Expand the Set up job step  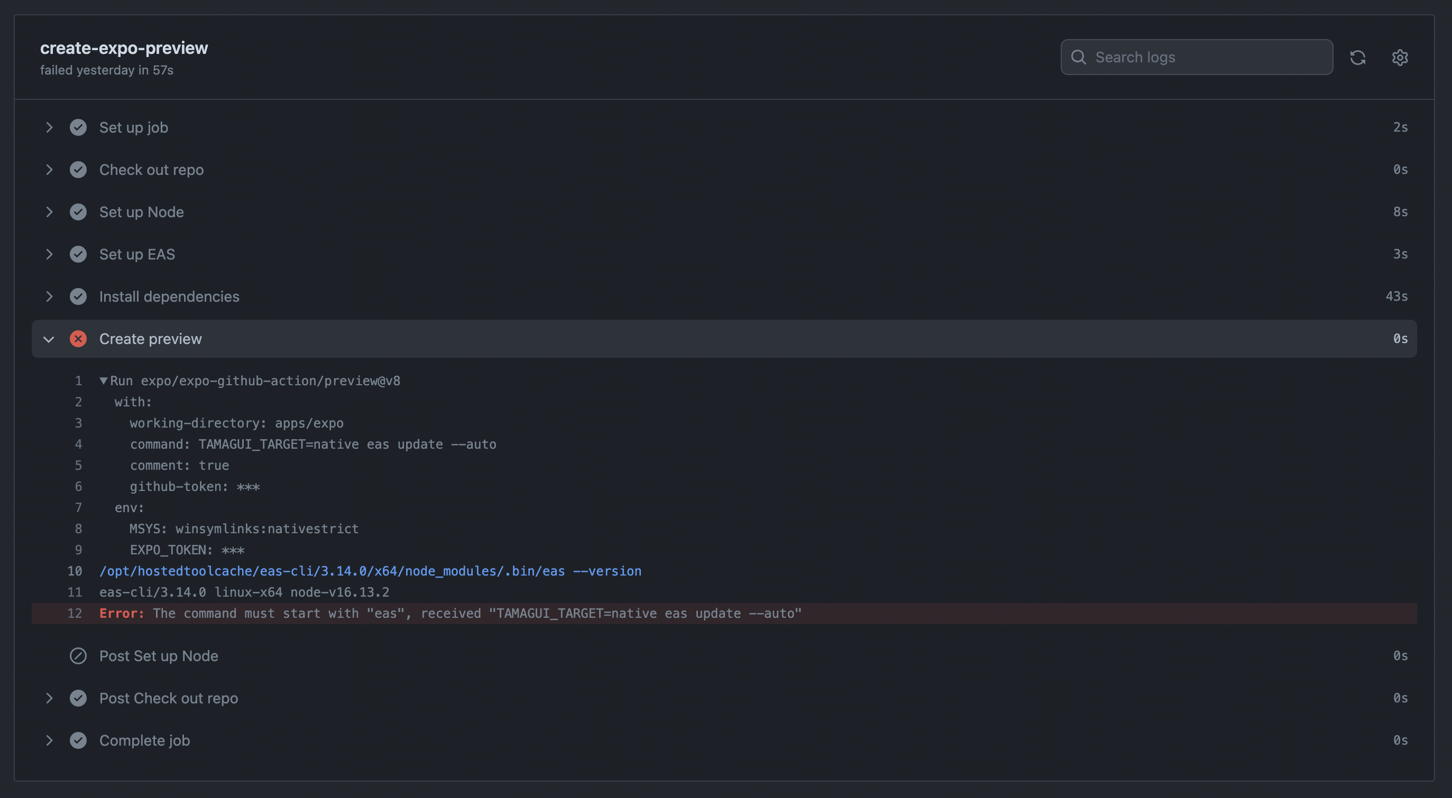point(49,127)
